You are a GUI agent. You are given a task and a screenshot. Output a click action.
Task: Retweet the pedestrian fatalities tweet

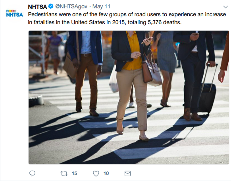[64, 173]
